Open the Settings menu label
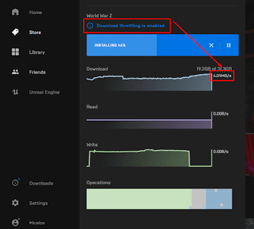This screenshot has height=229, width=254. (38, 203)
